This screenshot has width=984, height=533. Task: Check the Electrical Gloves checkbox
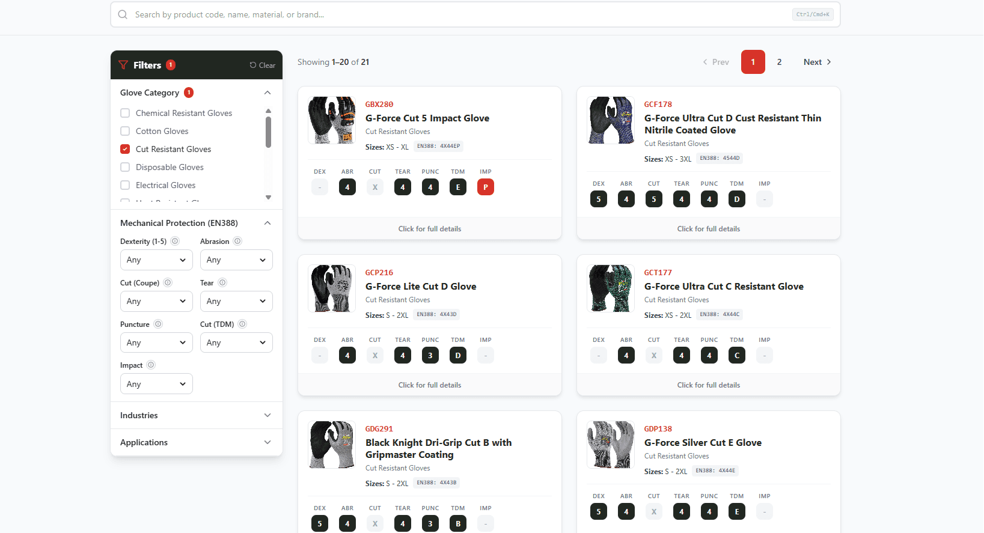point(125,185)
